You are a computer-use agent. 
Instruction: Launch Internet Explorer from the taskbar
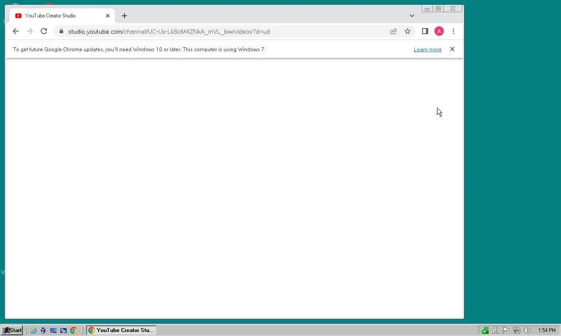click(x=33, y=330)
